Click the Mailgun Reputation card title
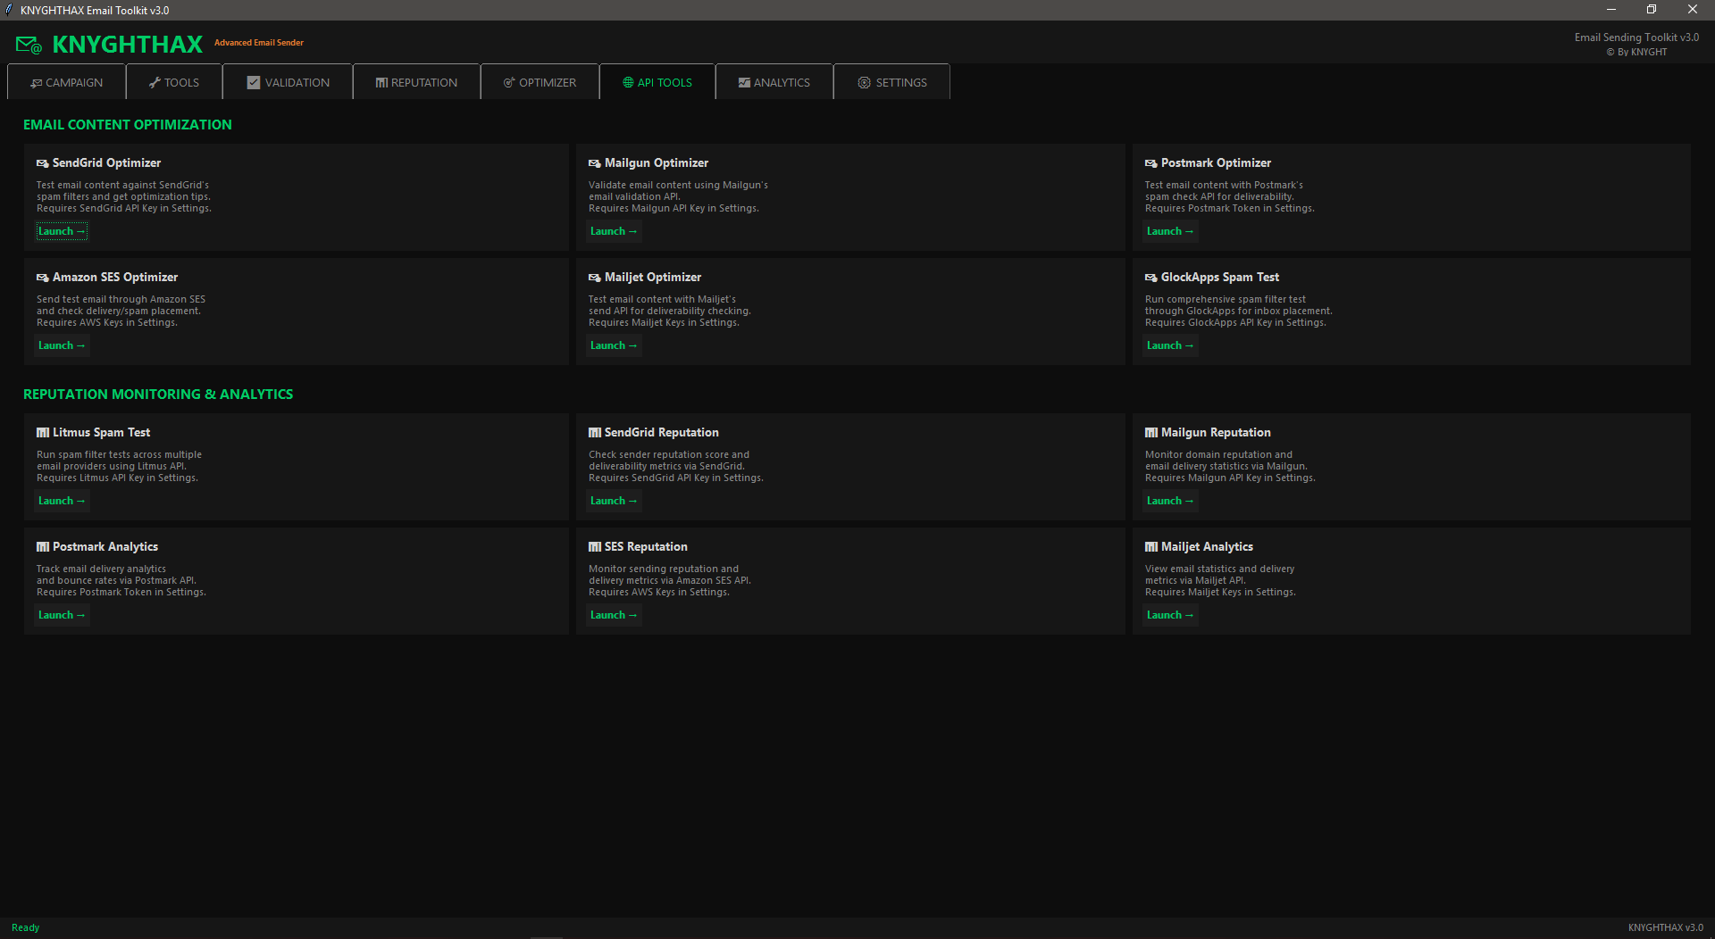1715x939 pixels. tap(1216, 433)
